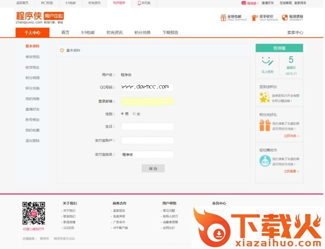Viewport: 325px width, 249px height.
Task: Click the QR code image in footer
Action: pyautogui.click(x=34, y=213)
